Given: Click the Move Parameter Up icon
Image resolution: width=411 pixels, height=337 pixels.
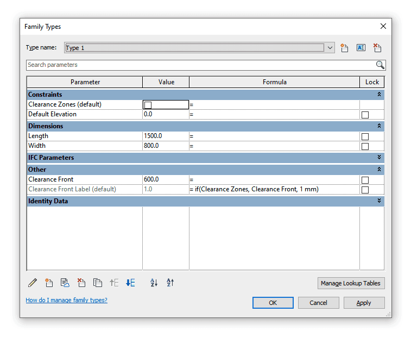Looking at the screenshot, I should pos(114,283).
